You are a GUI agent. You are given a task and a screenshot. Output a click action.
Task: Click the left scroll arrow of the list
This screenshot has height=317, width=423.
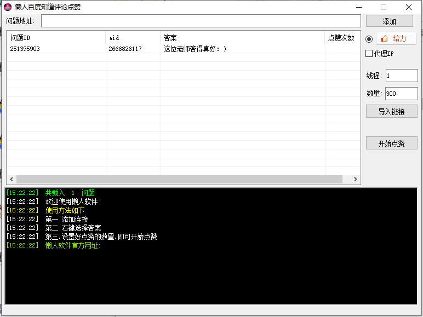coord(12,179)
